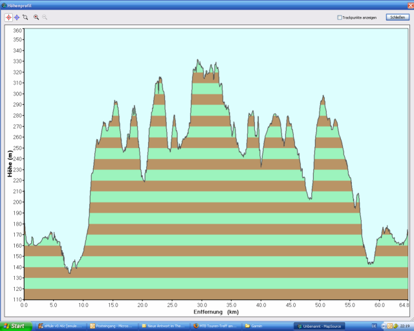Close the Höhenprofil window with the X
This screenshot has width=414, height=331.
point(408,5)
